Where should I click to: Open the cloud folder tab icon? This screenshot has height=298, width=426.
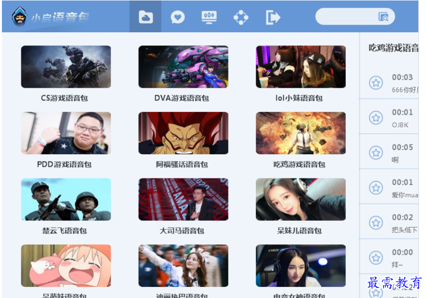point(146,17)
